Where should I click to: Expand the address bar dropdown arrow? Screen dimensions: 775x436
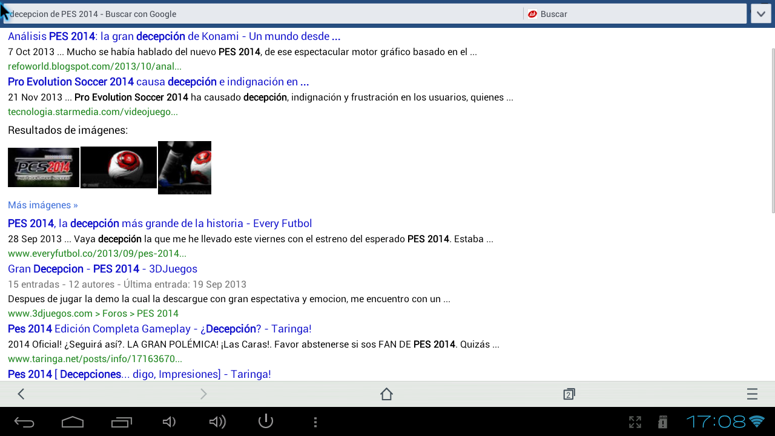(761, 14)
